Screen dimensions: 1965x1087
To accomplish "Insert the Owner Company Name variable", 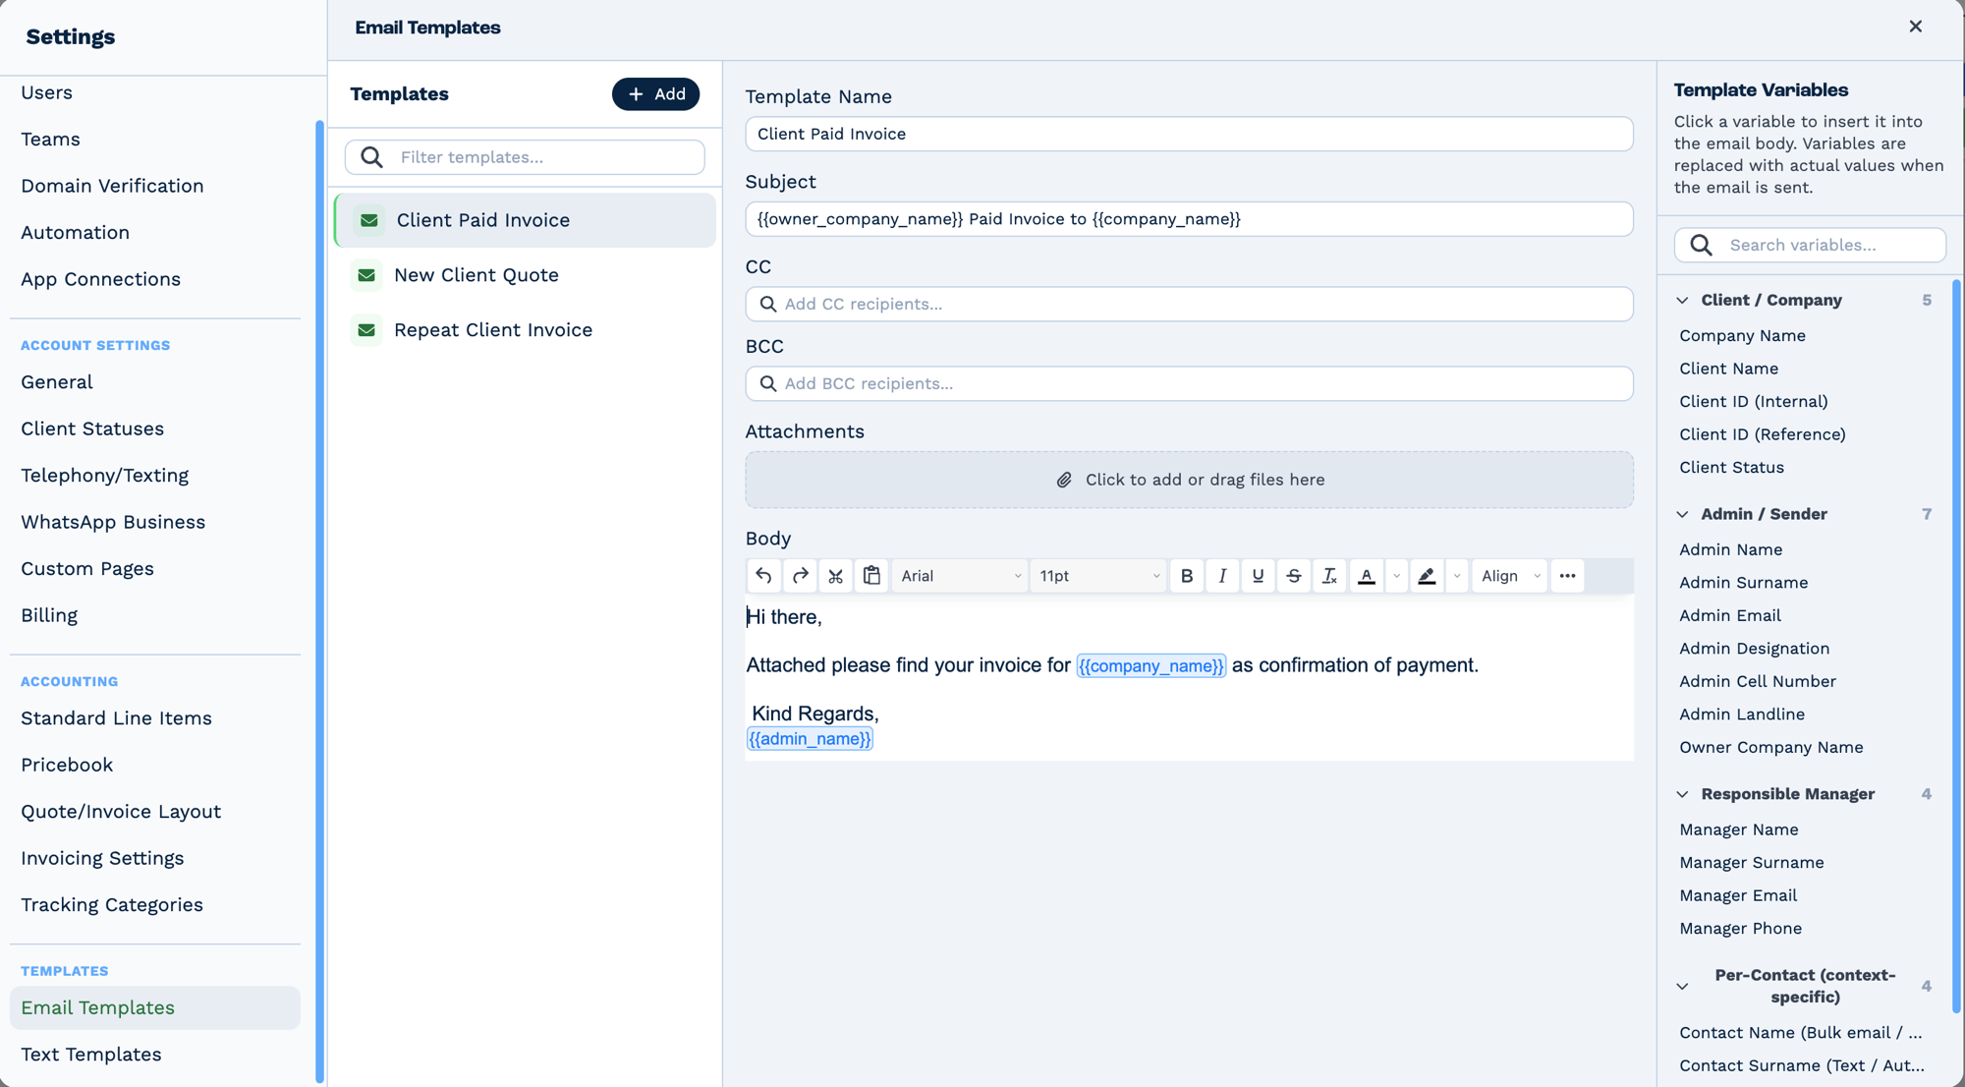I will (1770, 748).
